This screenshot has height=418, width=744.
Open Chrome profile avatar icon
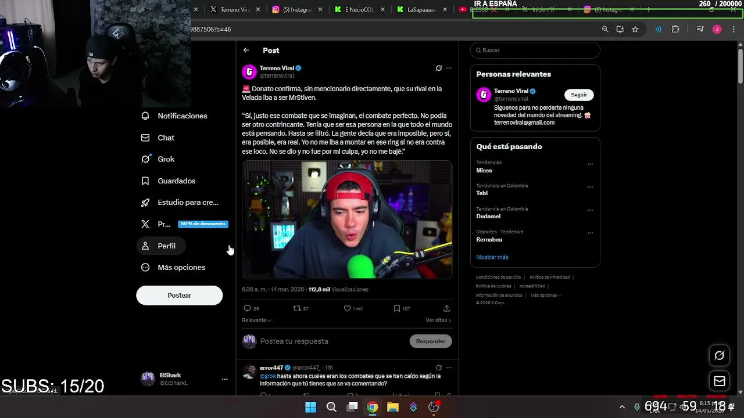(717, 29)
